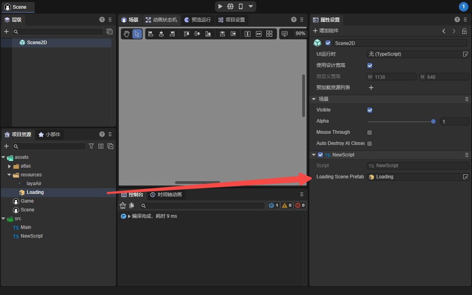The width and height of the screenshot is (472, 295).
Task: Uncheck the 使用设计宽高 checkbox
Action: 370,65
